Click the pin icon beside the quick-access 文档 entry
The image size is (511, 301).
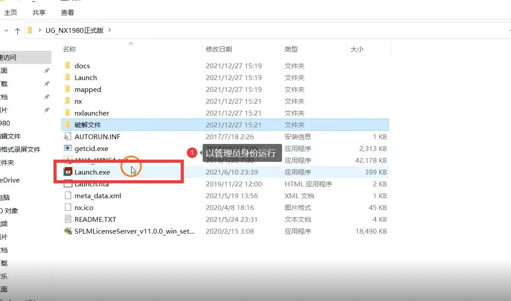click(47, 97)
